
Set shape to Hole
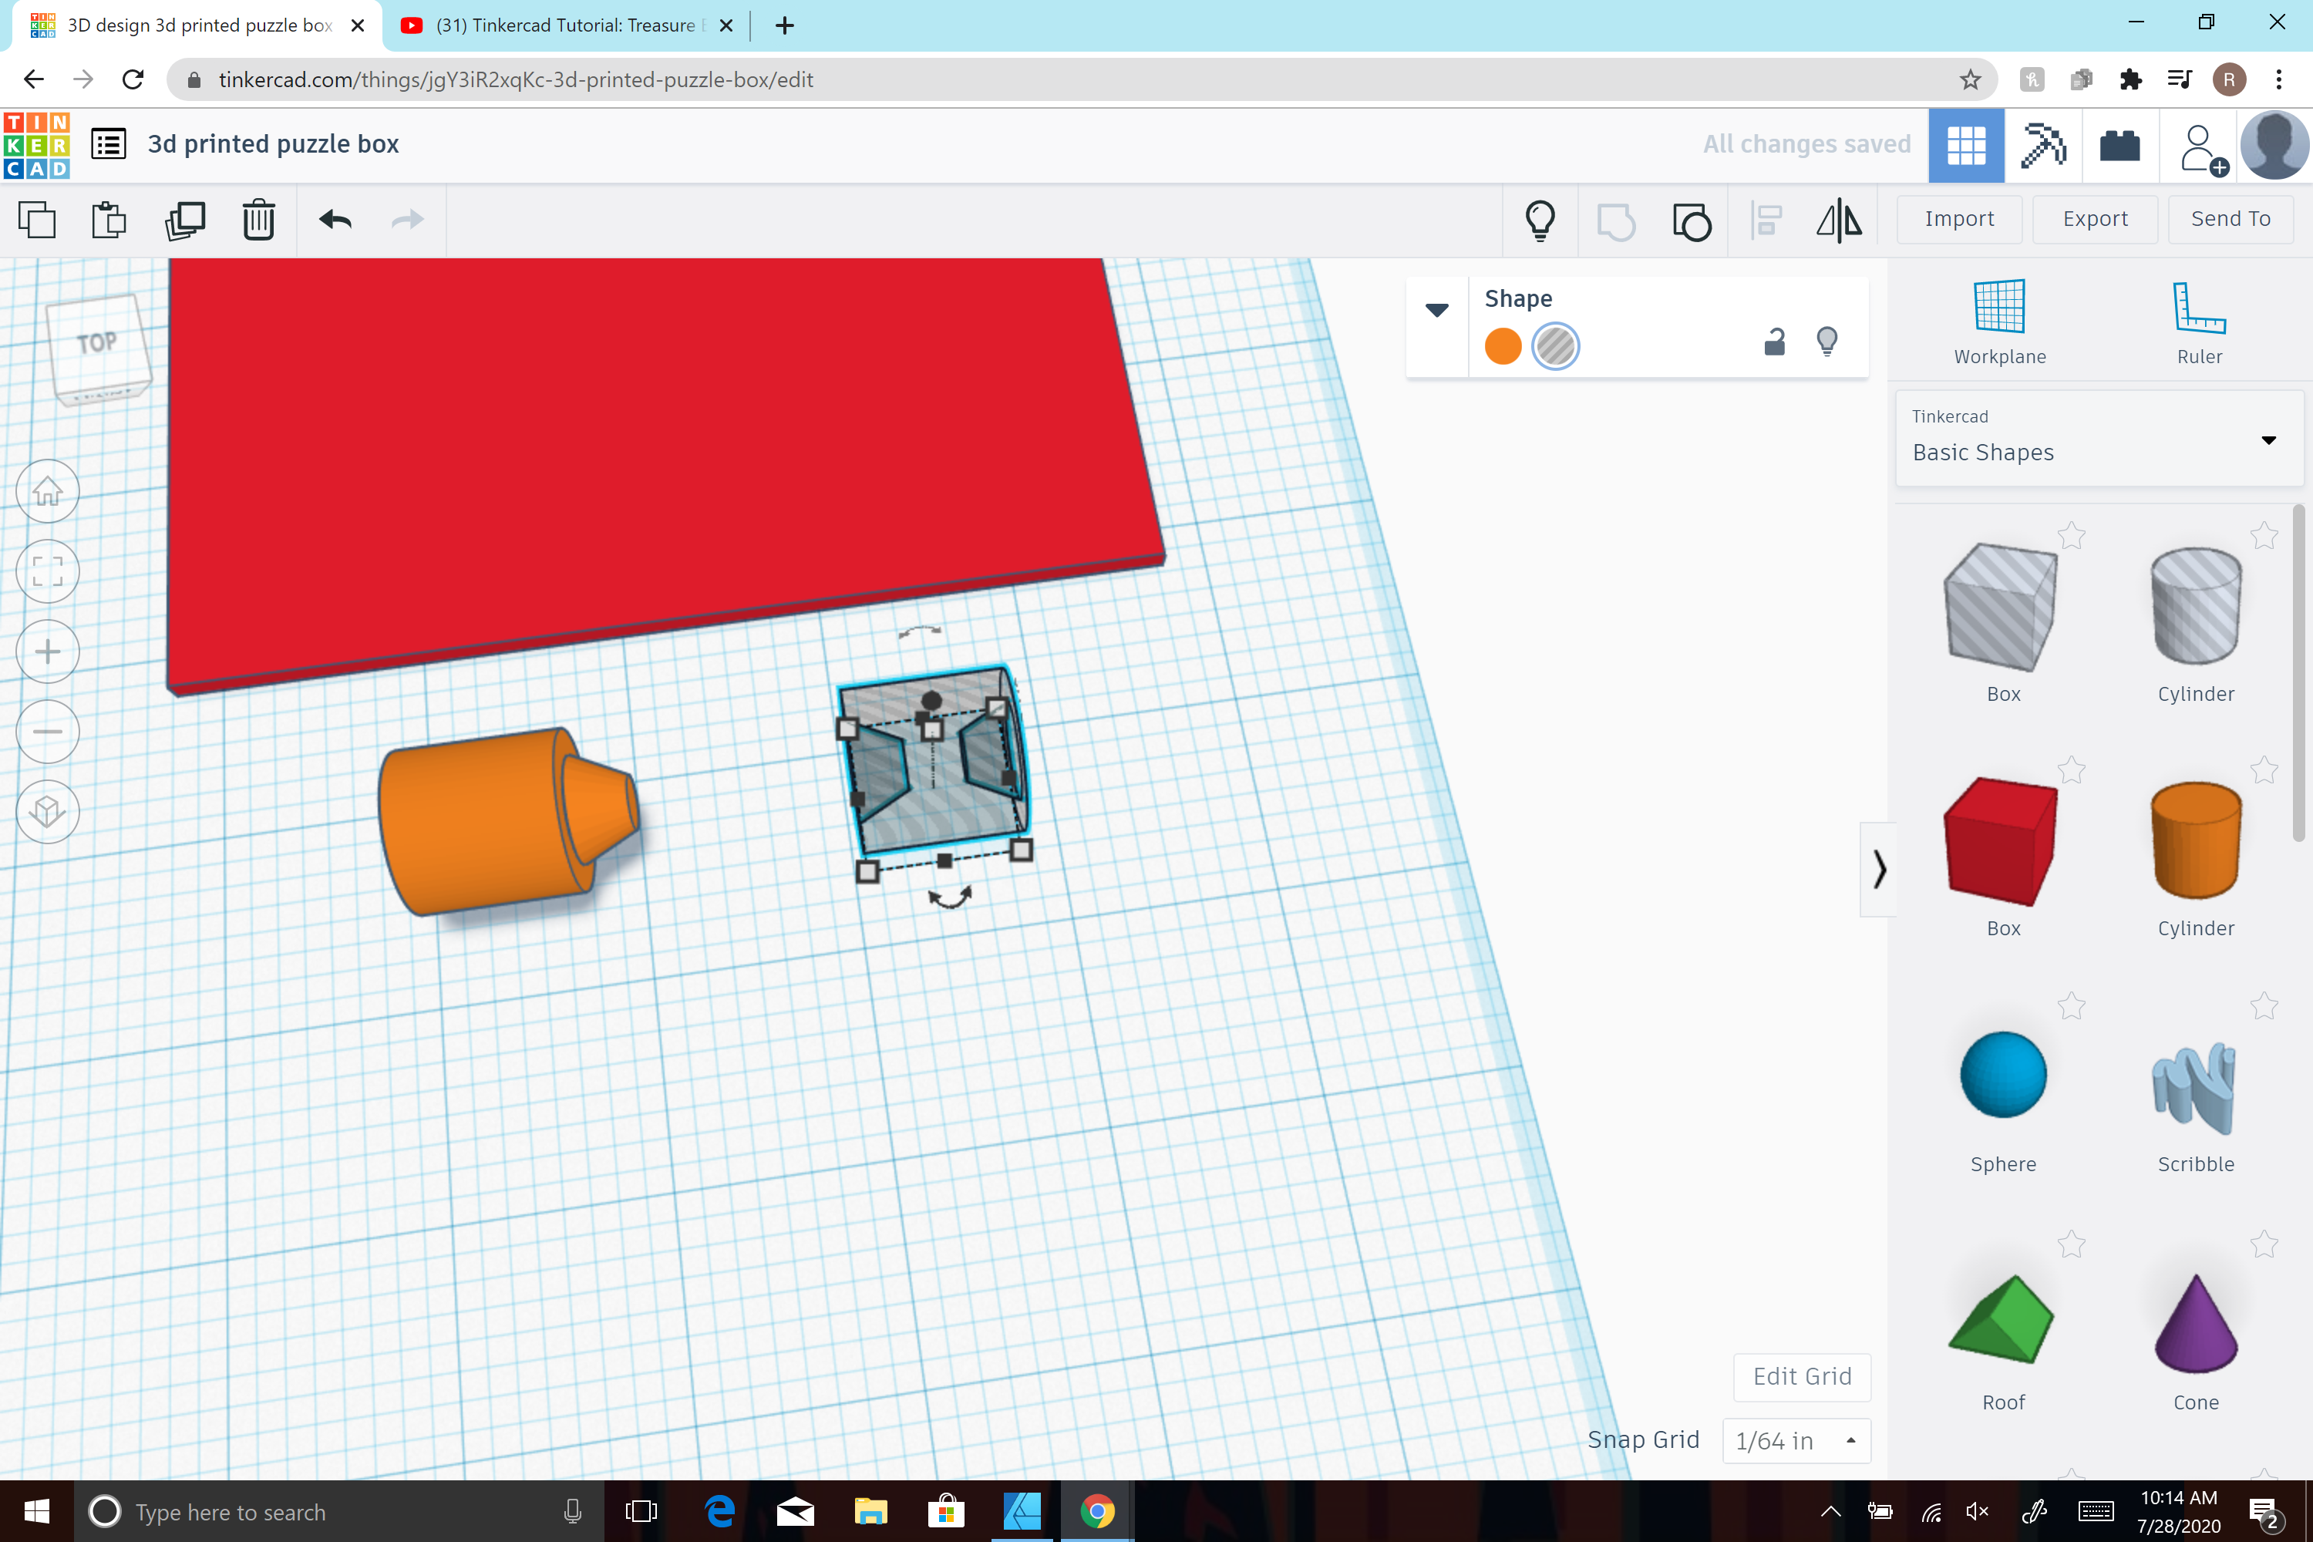1556,346
